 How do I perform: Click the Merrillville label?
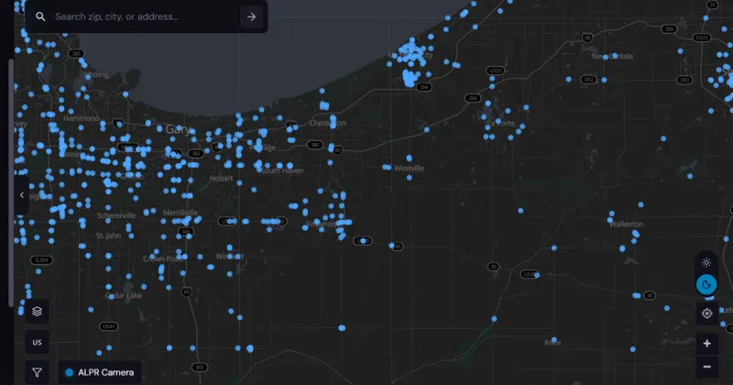[181, 213]
